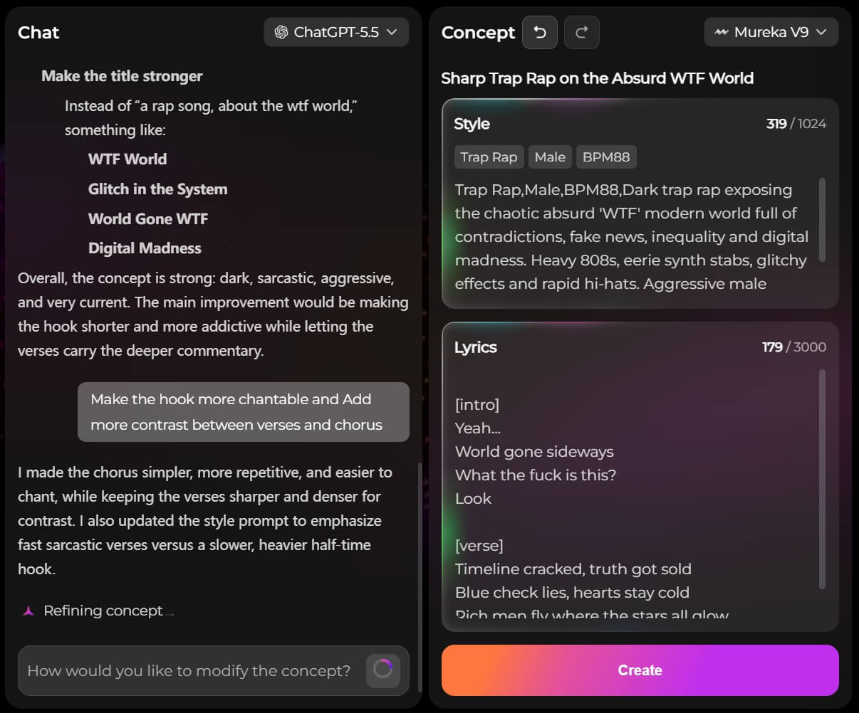
Task: Click the Lyrics box scrollbar
Action: tap(823, 480)
